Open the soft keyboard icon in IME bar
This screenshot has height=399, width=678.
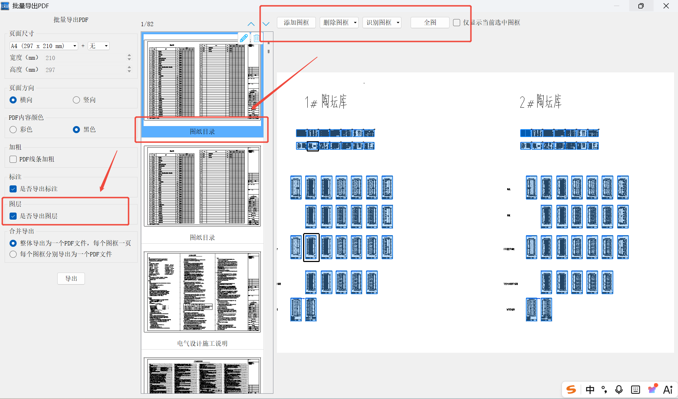tap(635, 389)
